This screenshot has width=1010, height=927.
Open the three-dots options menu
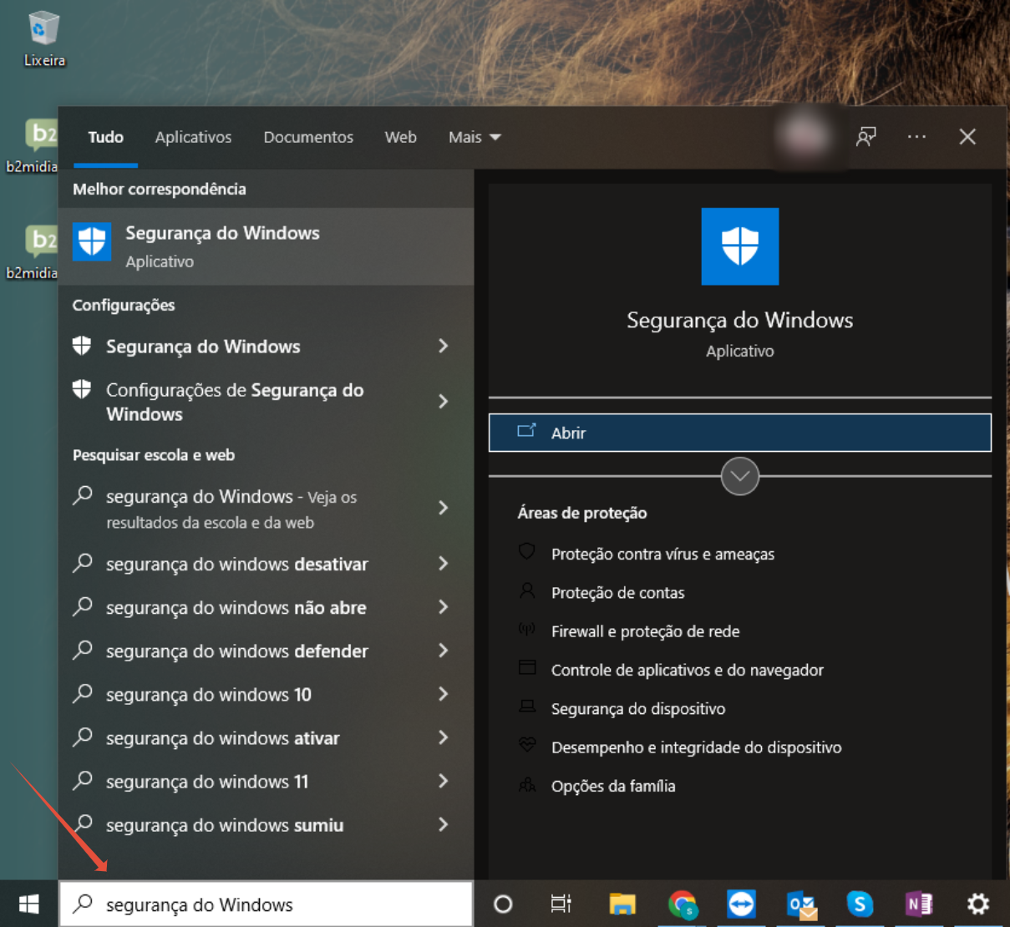coord(916,137)
